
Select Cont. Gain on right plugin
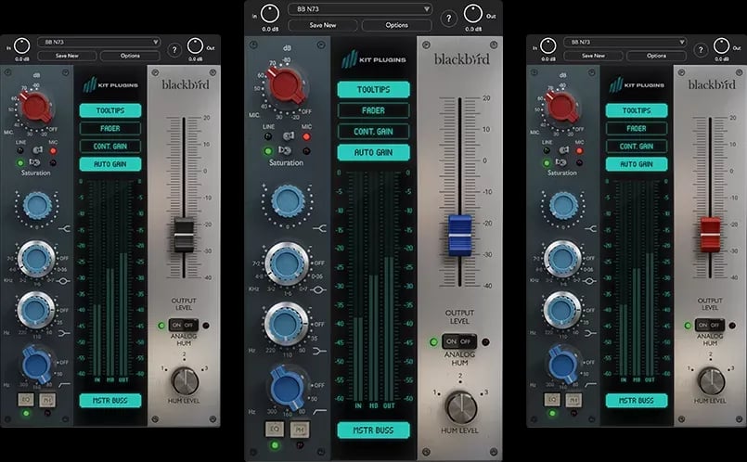pos(637,147)
